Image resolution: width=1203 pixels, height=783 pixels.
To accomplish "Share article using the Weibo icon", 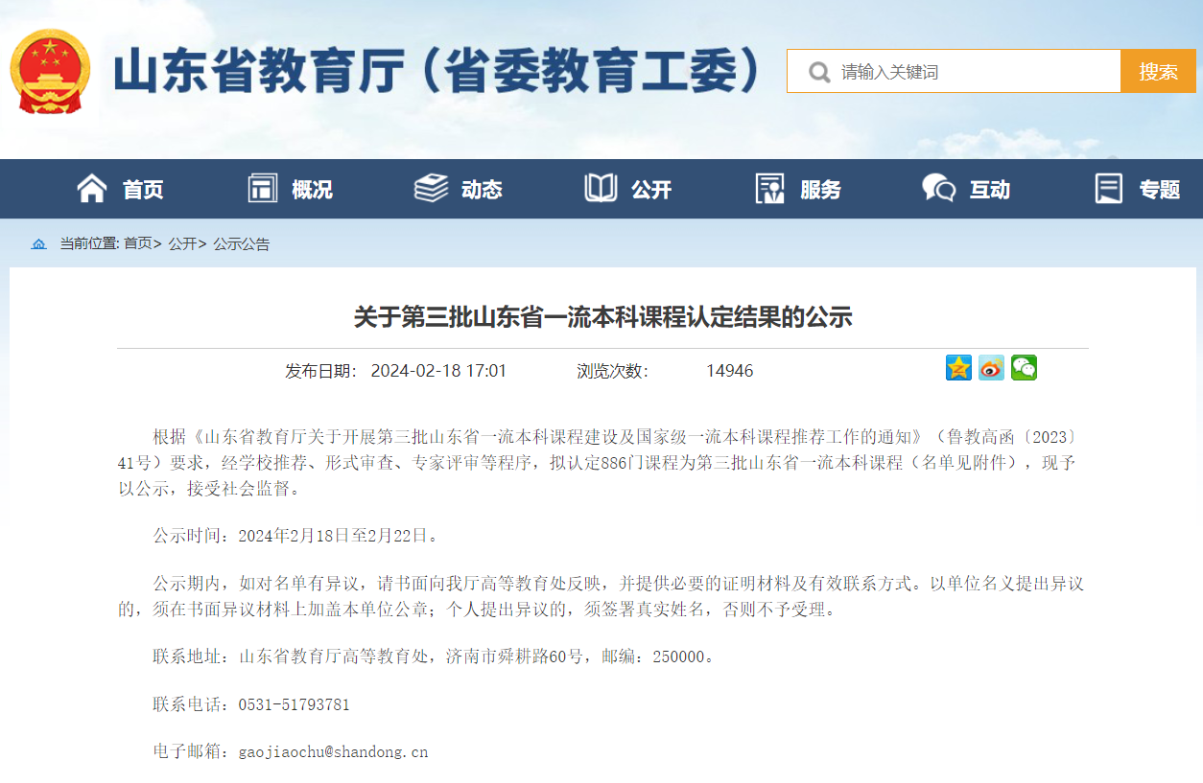I will [991, 368].
